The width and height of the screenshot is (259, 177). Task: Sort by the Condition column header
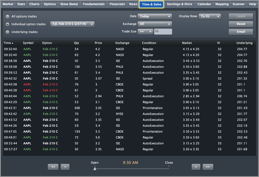click(x=149, y=43)
